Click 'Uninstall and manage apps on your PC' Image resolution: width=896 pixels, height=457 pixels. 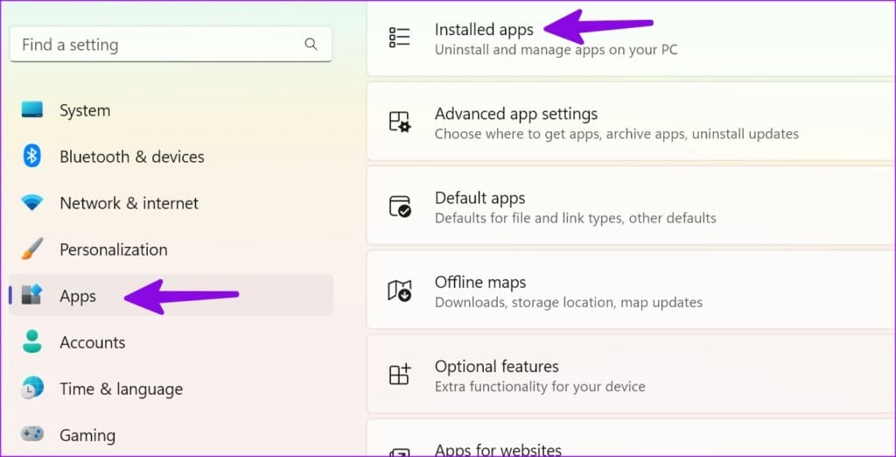(556, 50)
